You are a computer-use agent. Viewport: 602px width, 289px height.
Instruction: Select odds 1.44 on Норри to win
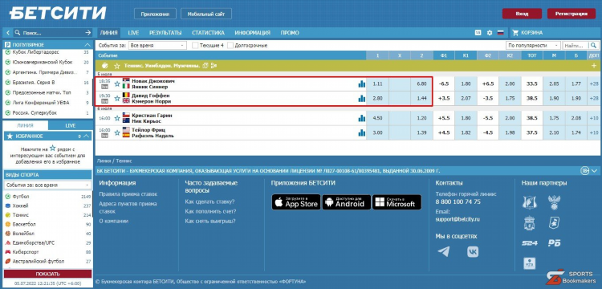[x=421, y=98]
